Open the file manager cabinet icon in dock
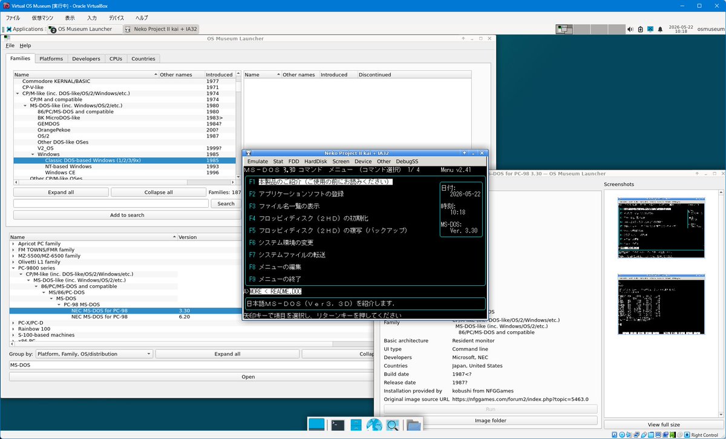The width and height of the screenshot is (726, 439). click(x=356, y=425)
